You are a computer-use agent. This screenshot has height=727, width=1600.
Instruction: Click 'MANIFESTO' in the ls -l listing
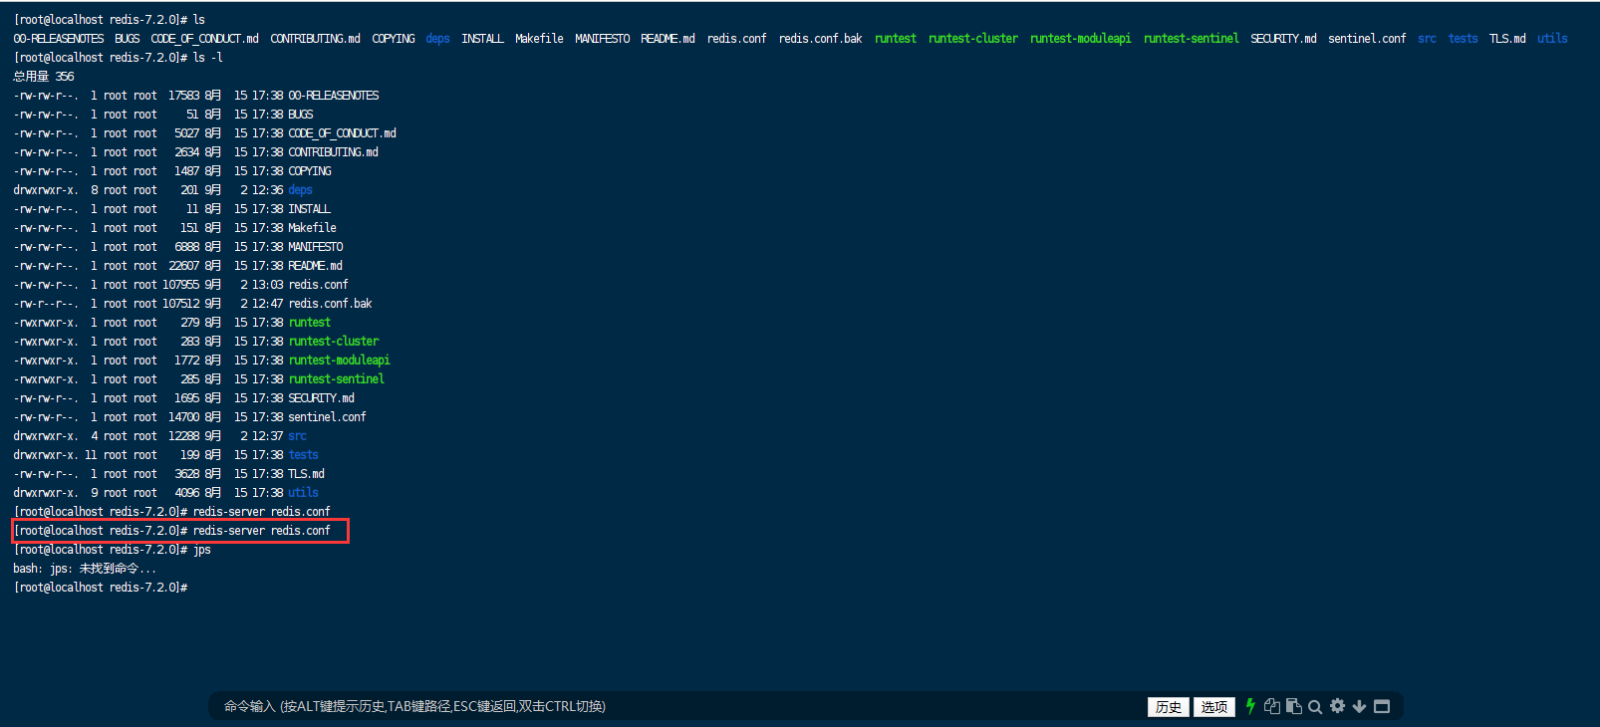(316, 247)
